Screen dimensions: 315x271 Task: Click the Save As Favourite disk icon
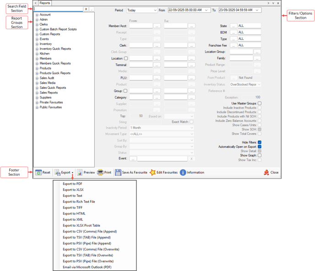pyautogui.click(x=118, y=173)
